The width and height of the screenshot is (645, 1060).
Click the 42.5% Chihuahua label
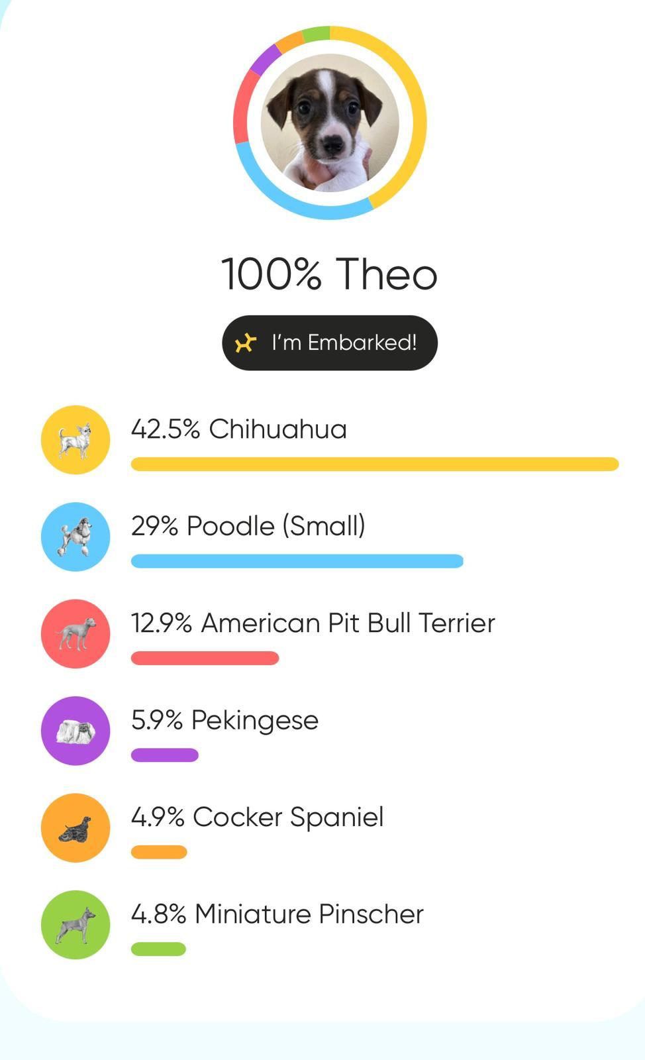click(239, 429)
